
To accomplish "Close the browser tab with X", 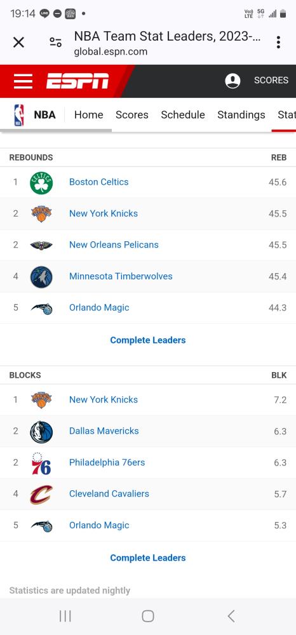I will click(18, 42).
